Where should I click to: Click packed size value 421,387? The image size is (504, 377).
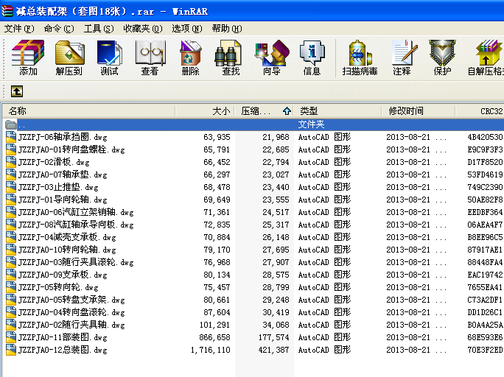[274, 350]
